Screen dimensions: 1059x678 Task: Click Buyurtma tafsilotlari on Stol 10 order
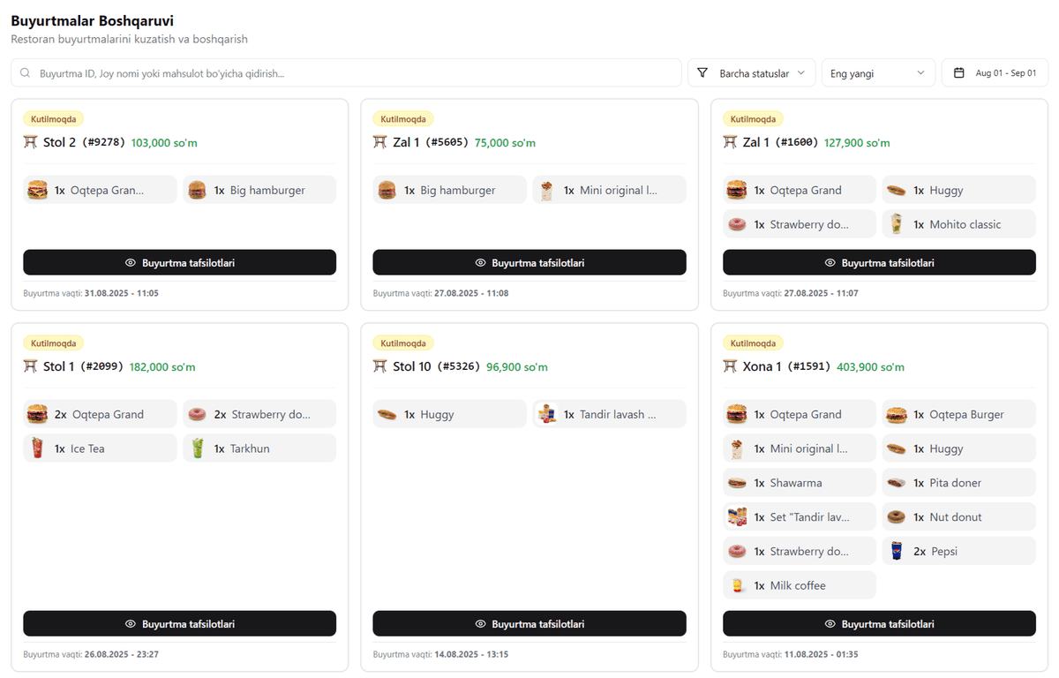[529, 623]
